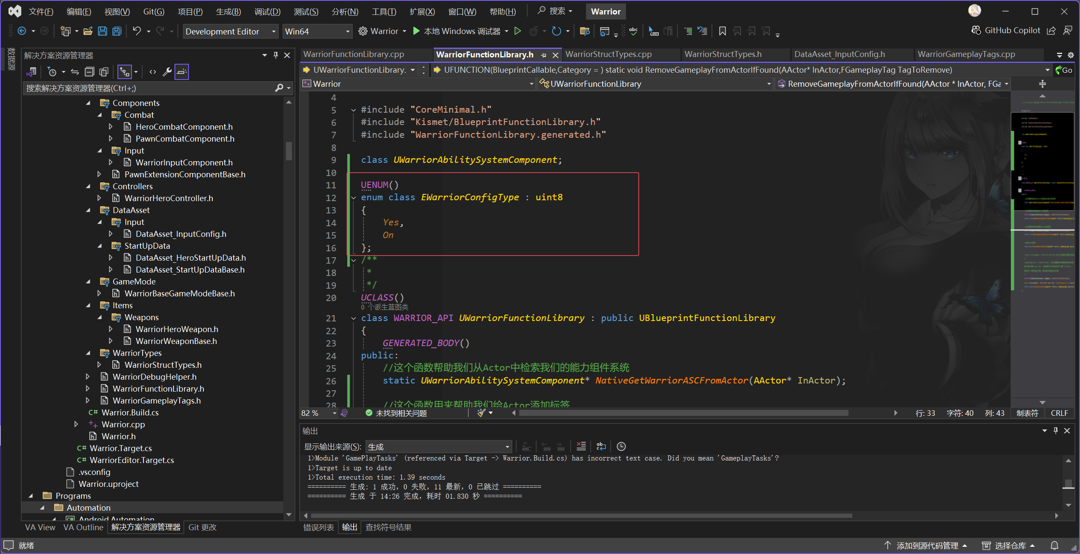The width and height of the screenshot is (1080, 554).
Task: Pin the WarriorFunctionLibrary.h tab
Action: click(543, 55)
